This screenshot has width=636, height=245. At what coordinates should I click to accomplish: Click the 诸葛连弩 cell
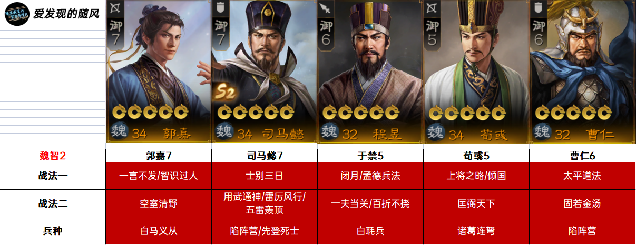coord(476,230)
